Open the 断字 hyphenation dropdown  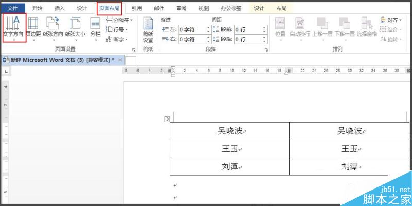point(117,40)
